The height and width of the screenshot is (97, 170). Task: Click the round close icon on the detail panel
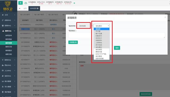[x=75, y=14]
